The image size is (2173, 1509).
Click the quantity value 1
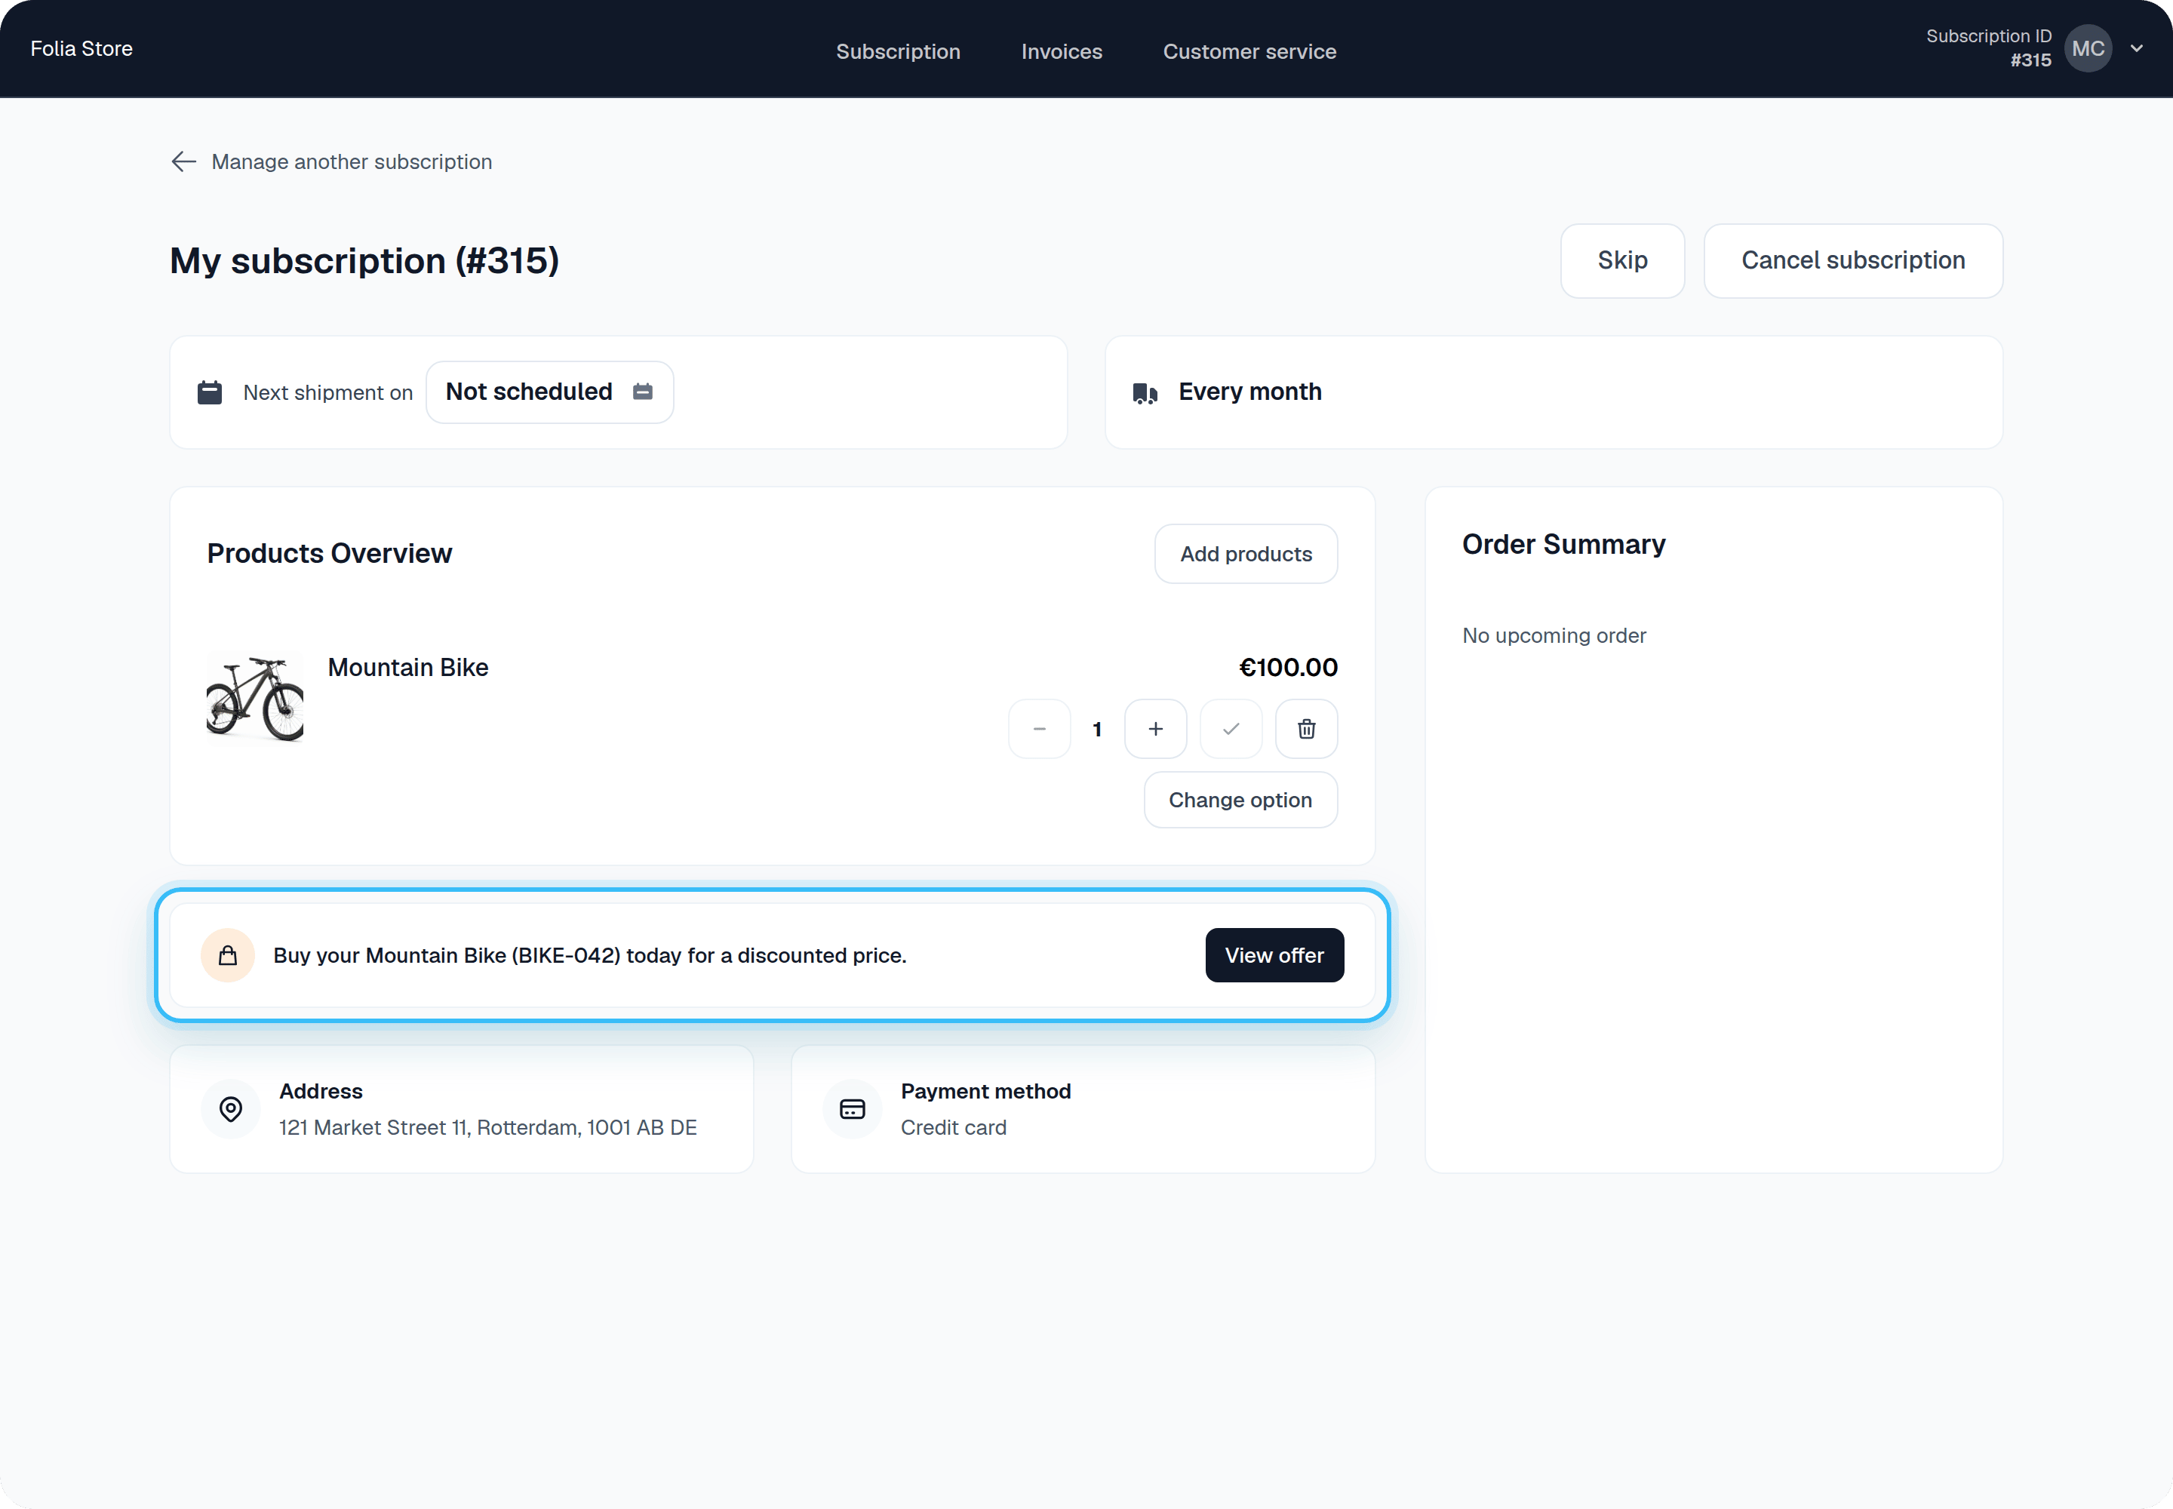click(x=1097, y=729)
